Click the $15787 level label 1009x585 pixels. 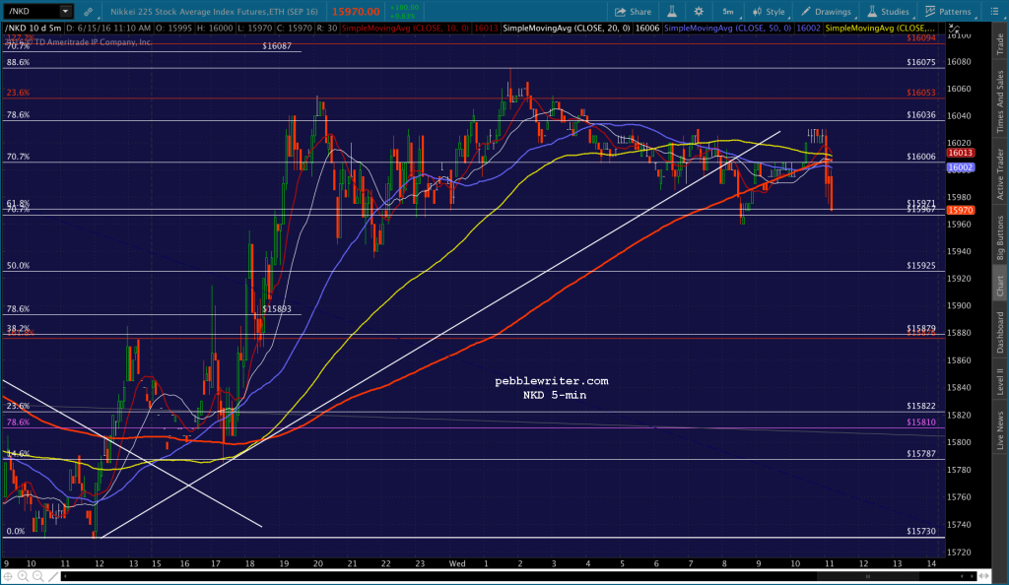(x=921, y=454)
